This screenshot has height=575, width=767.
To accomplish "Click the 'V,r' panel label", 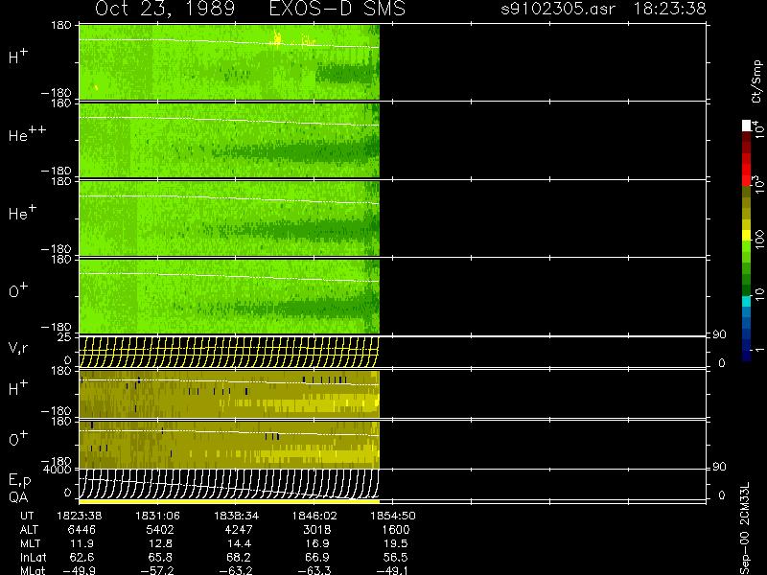I will coord(18,348).
